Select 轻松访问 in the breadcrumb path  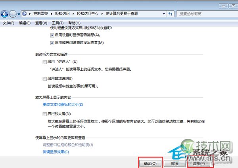click(62, 13)
